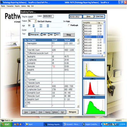The image size is (127, 127).
Task: Switch to the Report folder taskbar item
Action: coord(34,124)
